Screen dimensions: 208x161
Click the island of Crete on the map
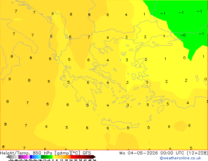click(x=120, y=123)
